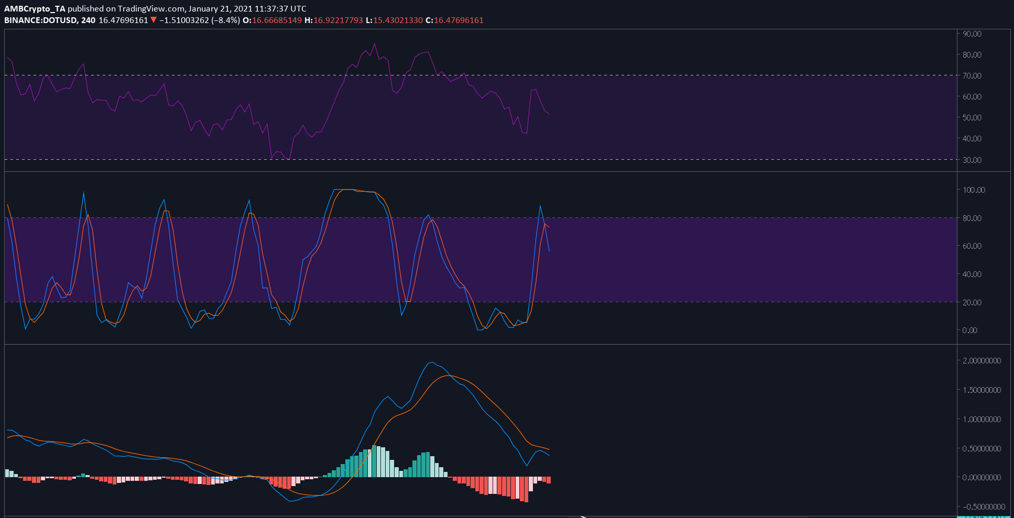Click the 0.00000000 label on MACD axis
This screenshot has width=1014, height=518.
982,477
